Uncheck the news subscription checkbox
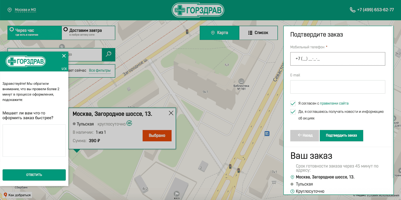 293,112
